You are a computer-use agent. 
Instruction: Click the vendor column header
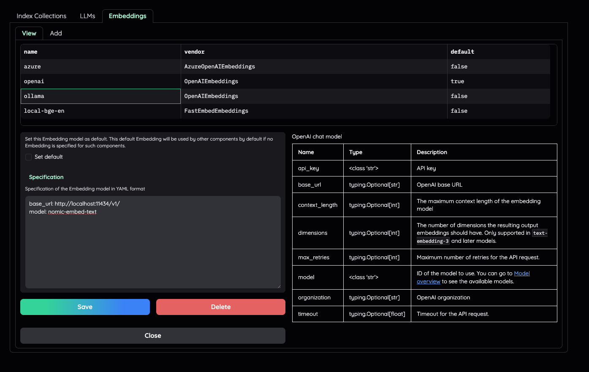[313, 52]
